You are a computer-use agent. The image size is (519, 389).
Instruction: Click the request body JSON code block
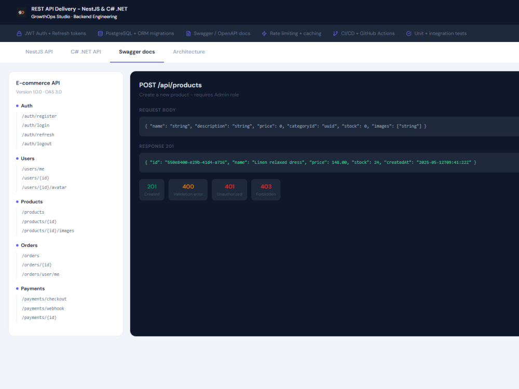[329, 127]
